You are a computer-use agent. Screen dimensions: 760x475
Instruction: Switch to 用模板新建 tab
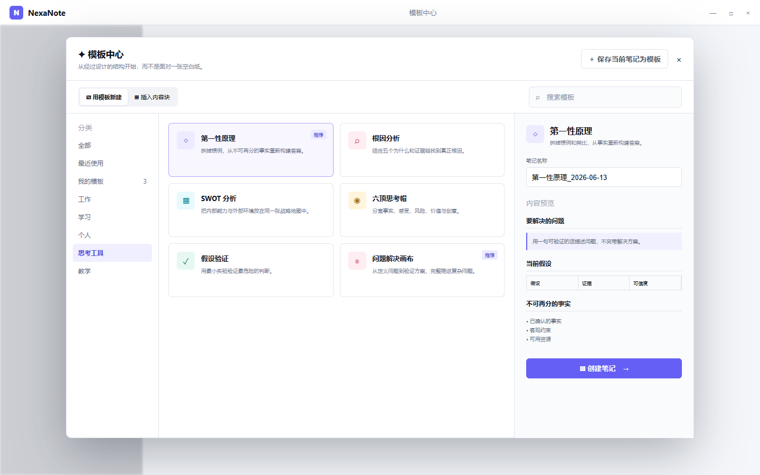[x=104, y=97]
